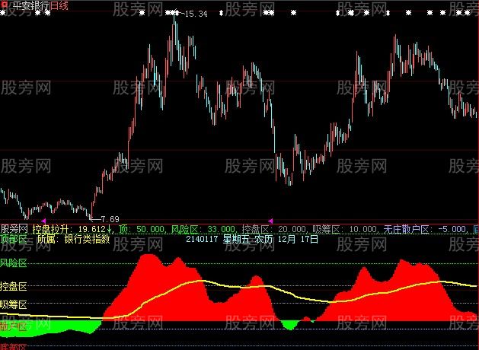This screenshot has height=350, width=479.
Task: Click the right magenta triangle marker
Action: (270, 221)
